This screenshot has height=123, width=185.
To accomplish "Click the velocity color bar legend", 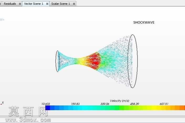I will tap(115, 108).
